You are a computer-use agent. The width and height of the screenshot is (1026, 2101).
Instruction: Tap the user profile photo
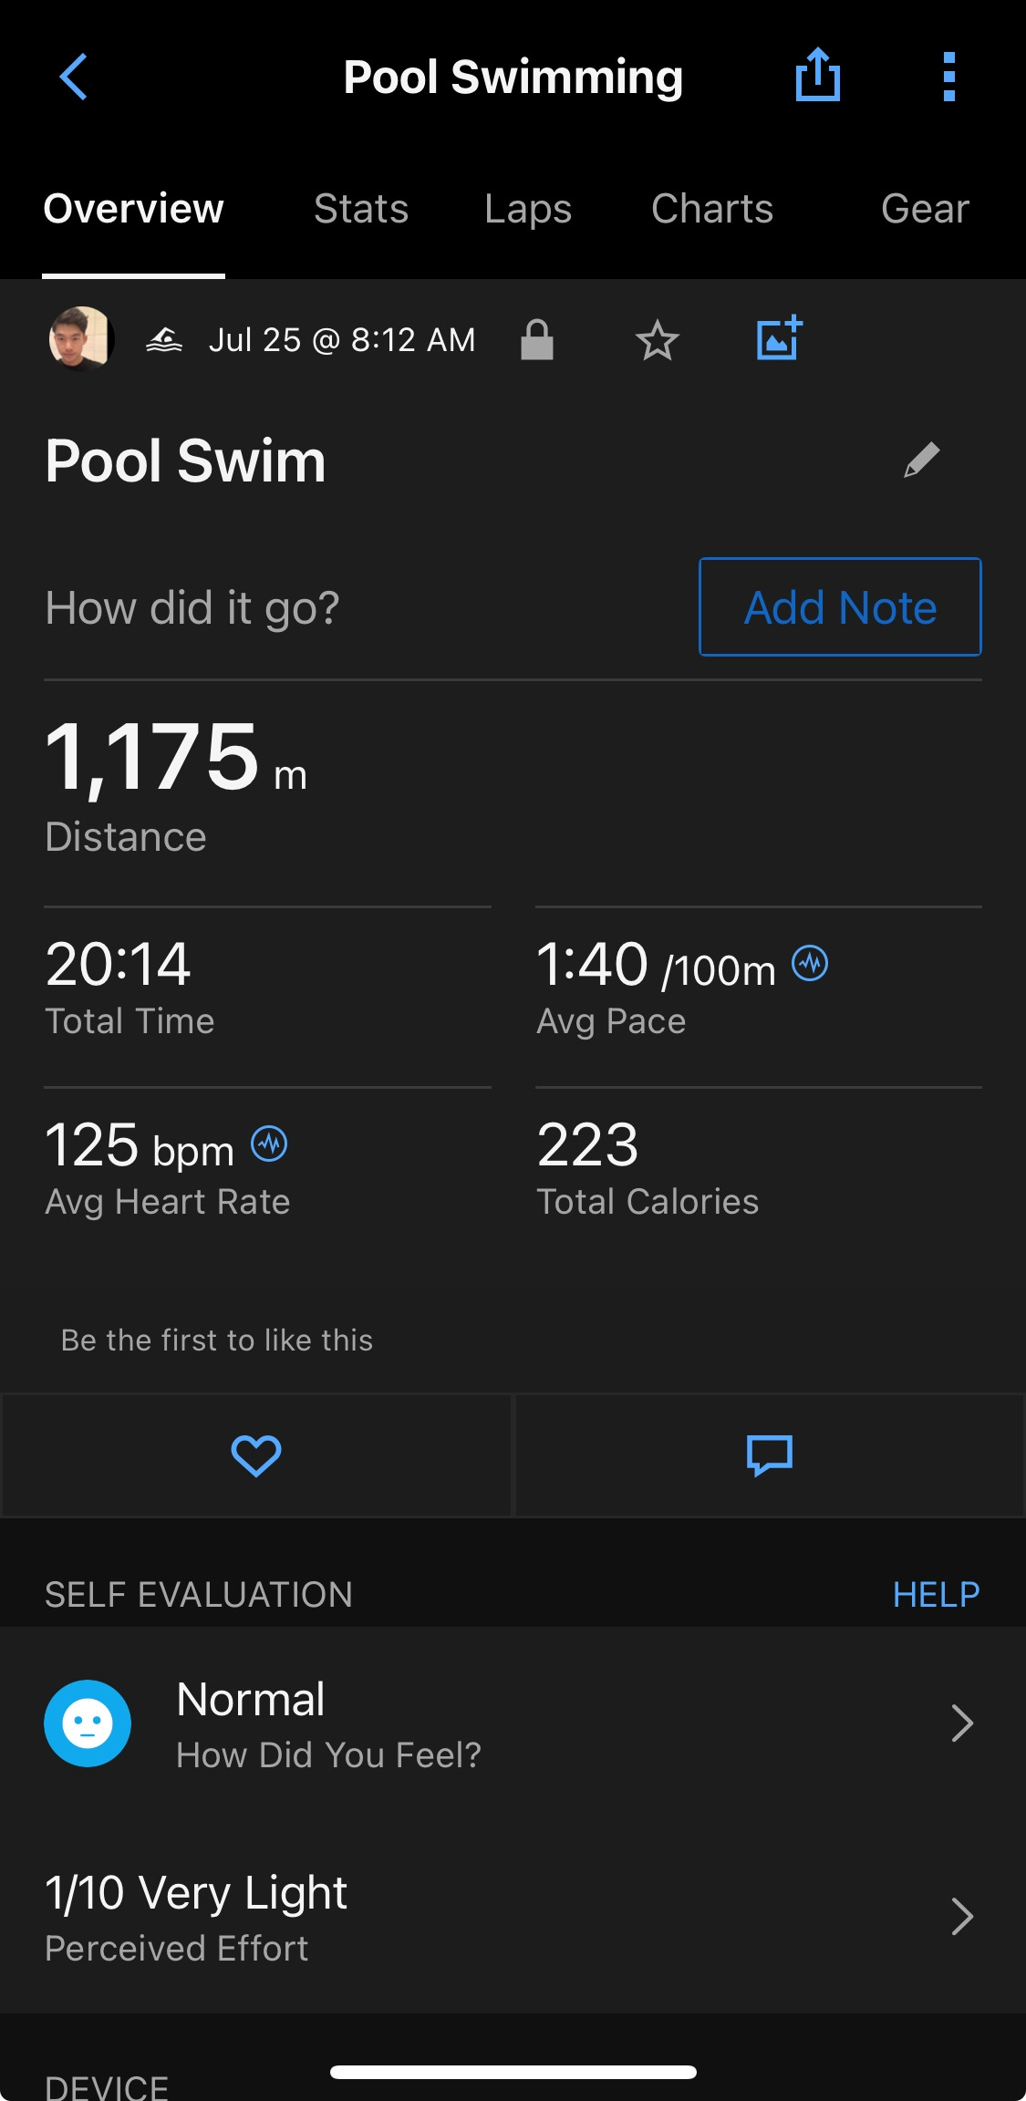pos(80,339)
